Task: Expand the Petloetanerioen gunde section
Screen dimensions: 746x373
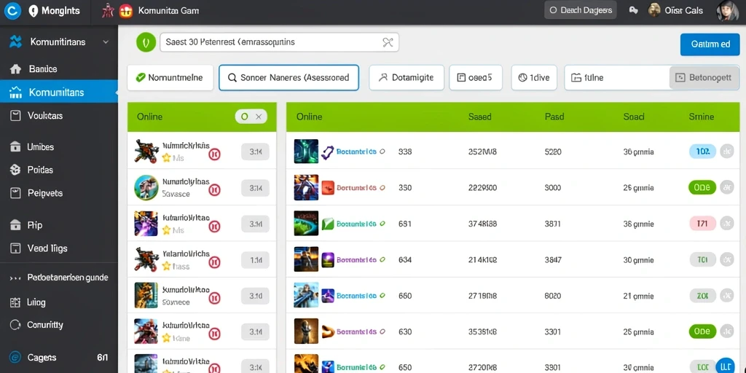Action: click(x=59, y=278)
